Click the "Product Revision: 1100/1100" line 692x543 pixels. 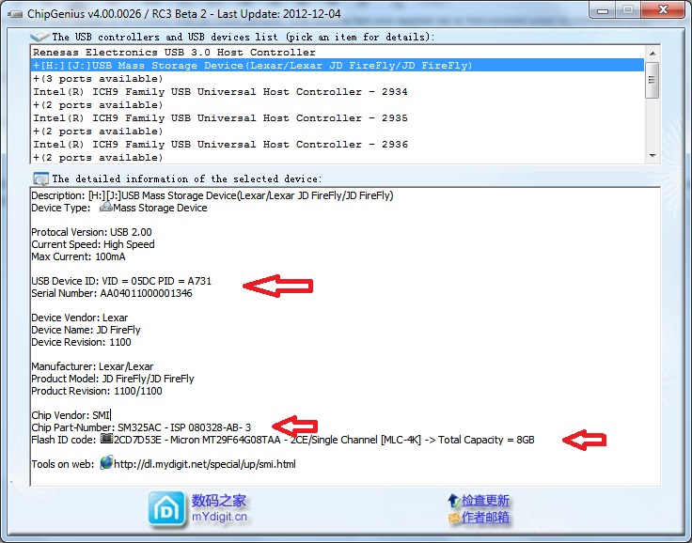(97, 391)
